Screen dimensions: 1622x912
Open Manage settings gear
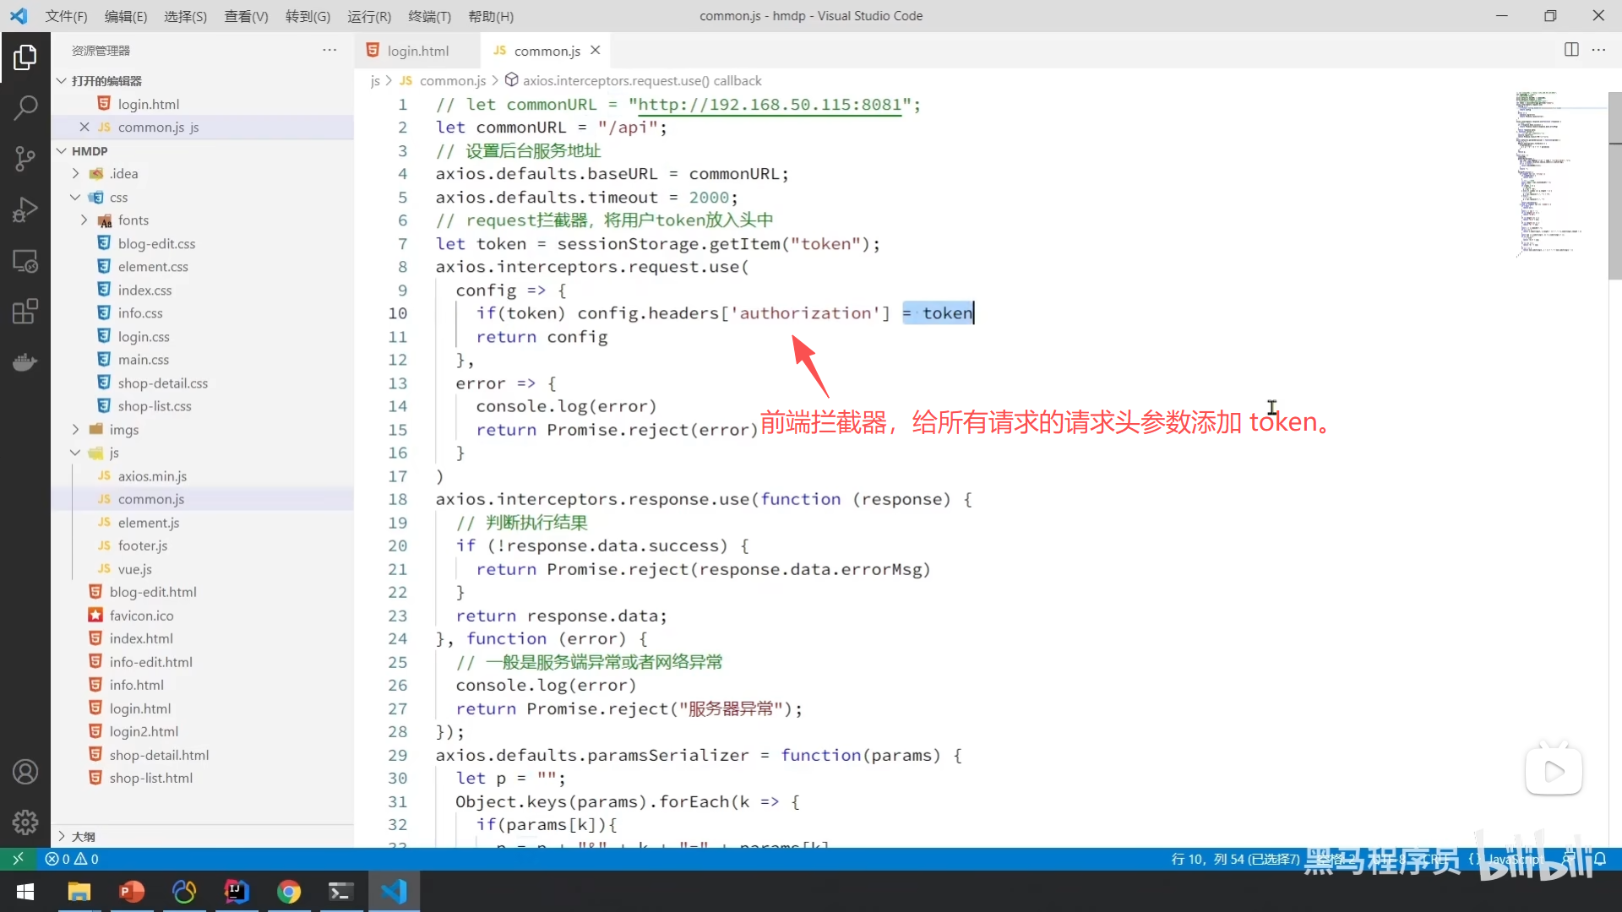pyautogui.click(x=25, y=821)
